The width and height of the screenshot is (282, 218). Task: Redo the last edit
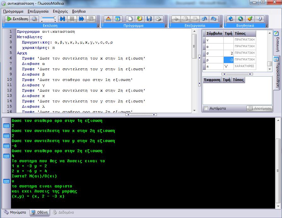[x=214, y=19]
